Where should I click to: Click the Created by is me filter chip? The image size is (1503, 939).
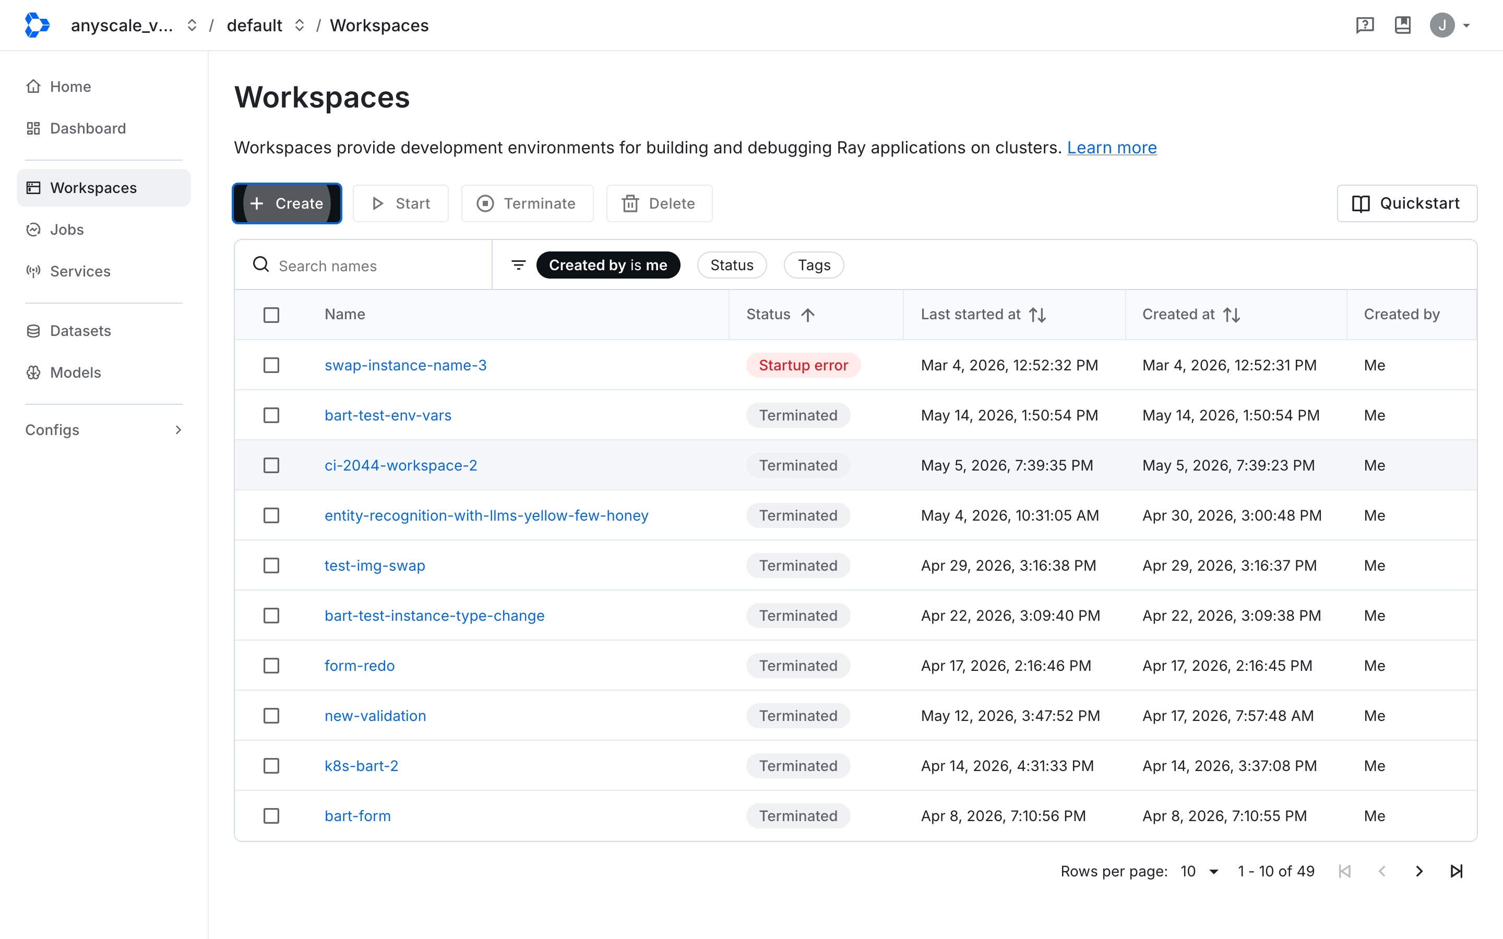click(x=608, y=265)
